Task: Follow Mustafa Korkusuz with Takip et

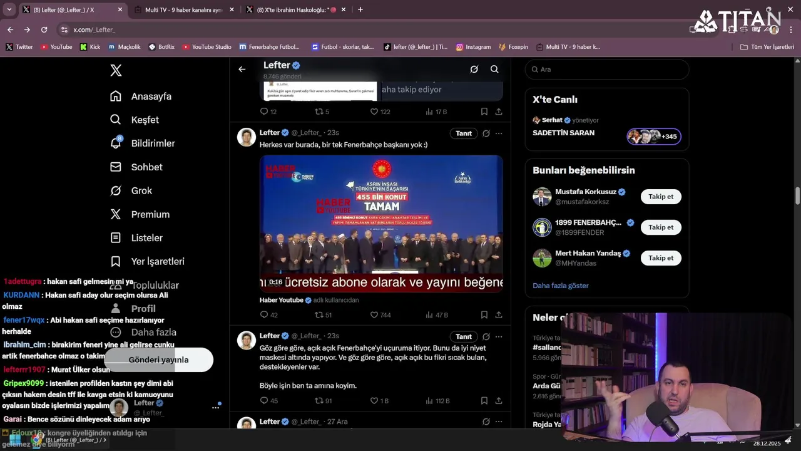Action: [661, 197]
